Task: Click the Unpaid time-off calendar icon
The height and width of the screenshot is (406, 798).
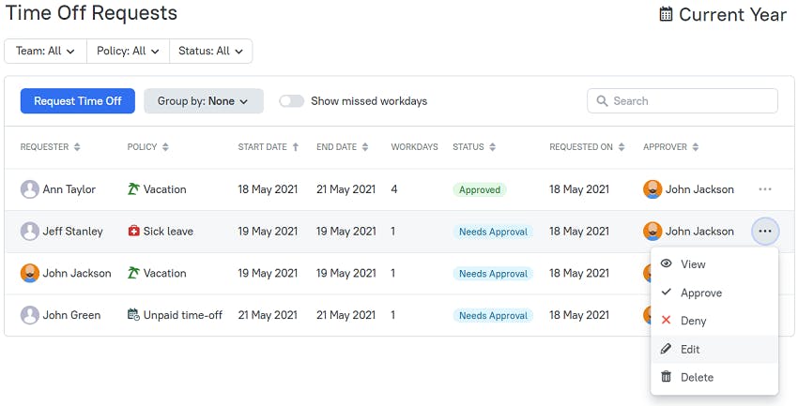Action: click(133, 315)
